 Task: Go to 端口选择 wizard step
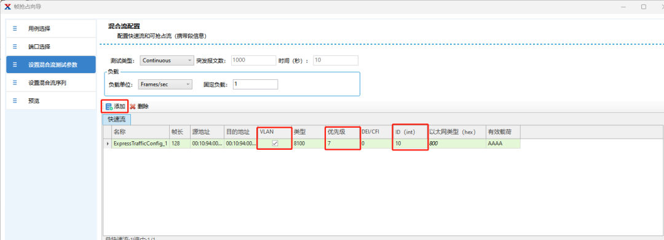click(51, 47)
